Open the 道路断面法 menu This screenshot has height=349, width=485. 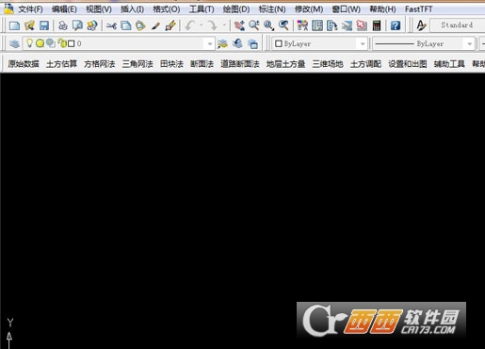240,64
